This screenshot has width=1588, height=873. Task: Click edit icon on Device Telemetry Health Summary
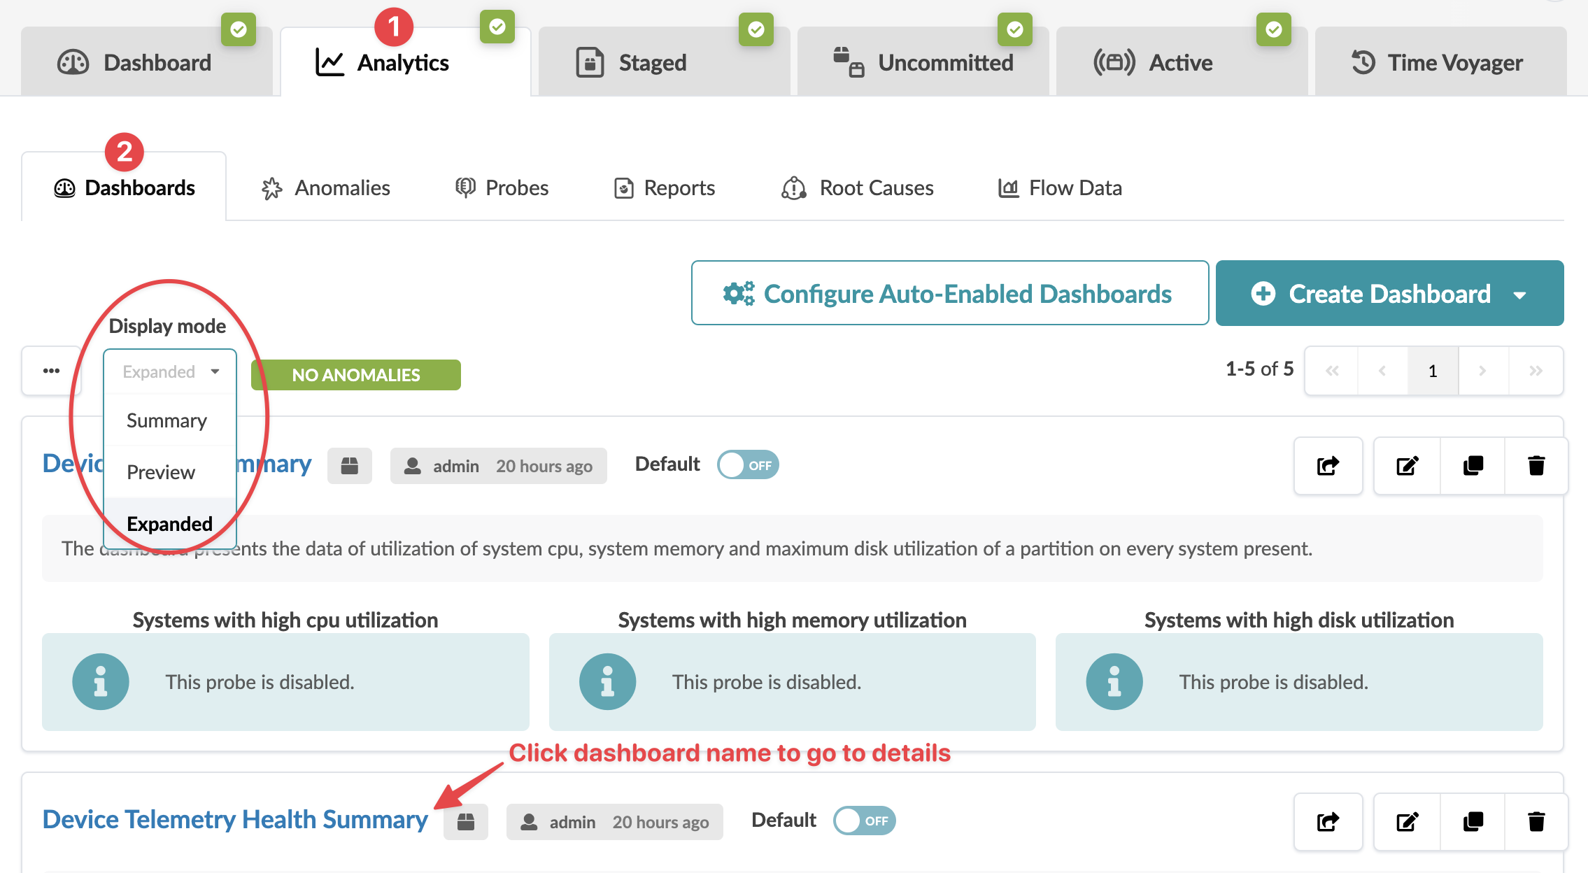pyautogui.click(x=1407, y=821)
